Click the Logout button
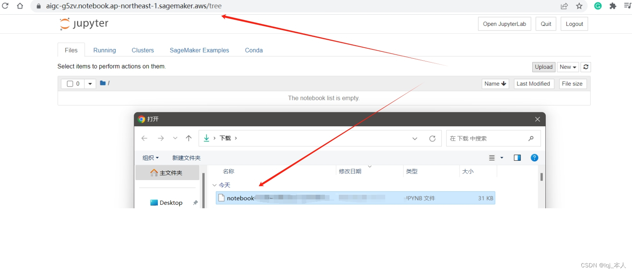632x272 pixels. (x=574, y=24)
